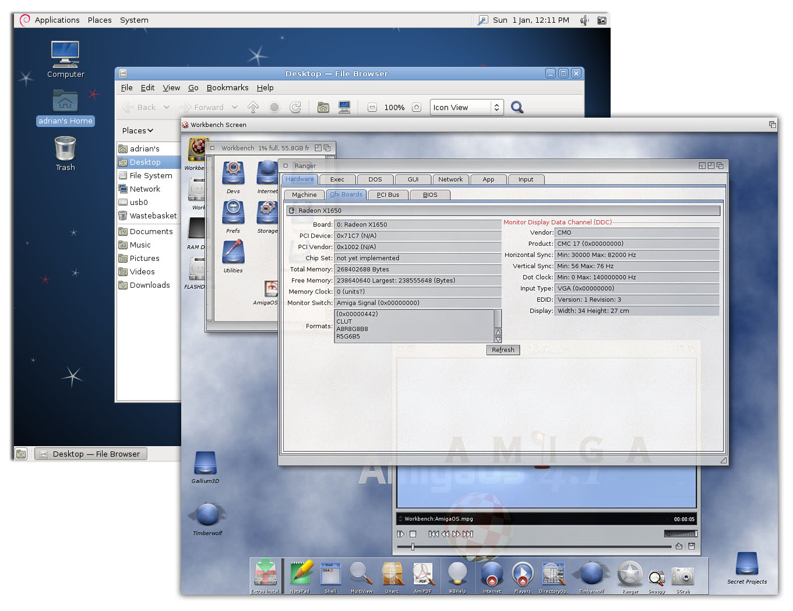Select the PCI Bus sub-tab in Ranger
The image size is (793, 611).
click(388, 195)
